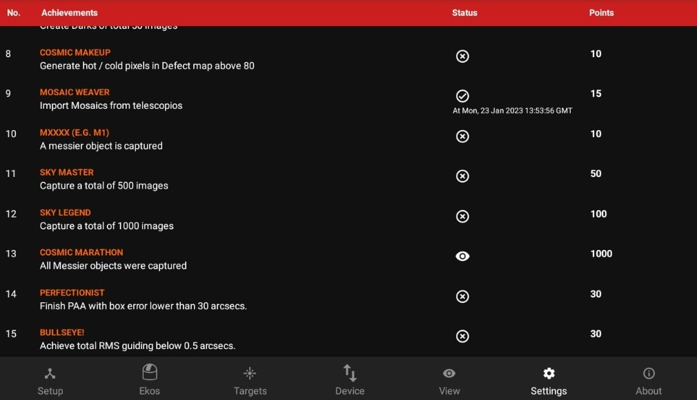Click the Cosmic Makeup not-achieved status icon

click(x=462, y=56)
